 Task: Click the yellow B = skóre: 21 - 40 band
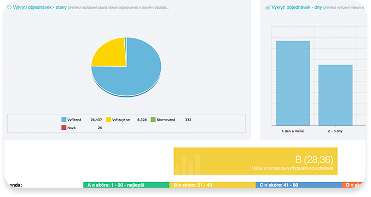tap(212, 185)
